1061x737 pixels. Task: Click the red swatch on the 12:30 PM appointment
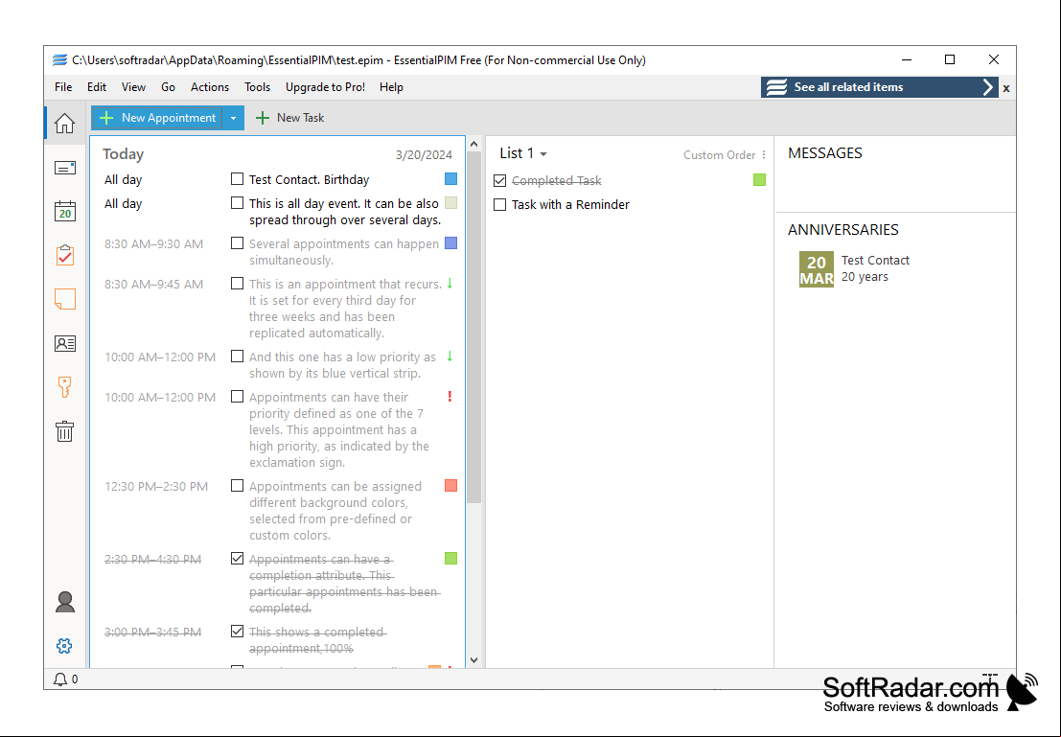click(x=450, y=485)
